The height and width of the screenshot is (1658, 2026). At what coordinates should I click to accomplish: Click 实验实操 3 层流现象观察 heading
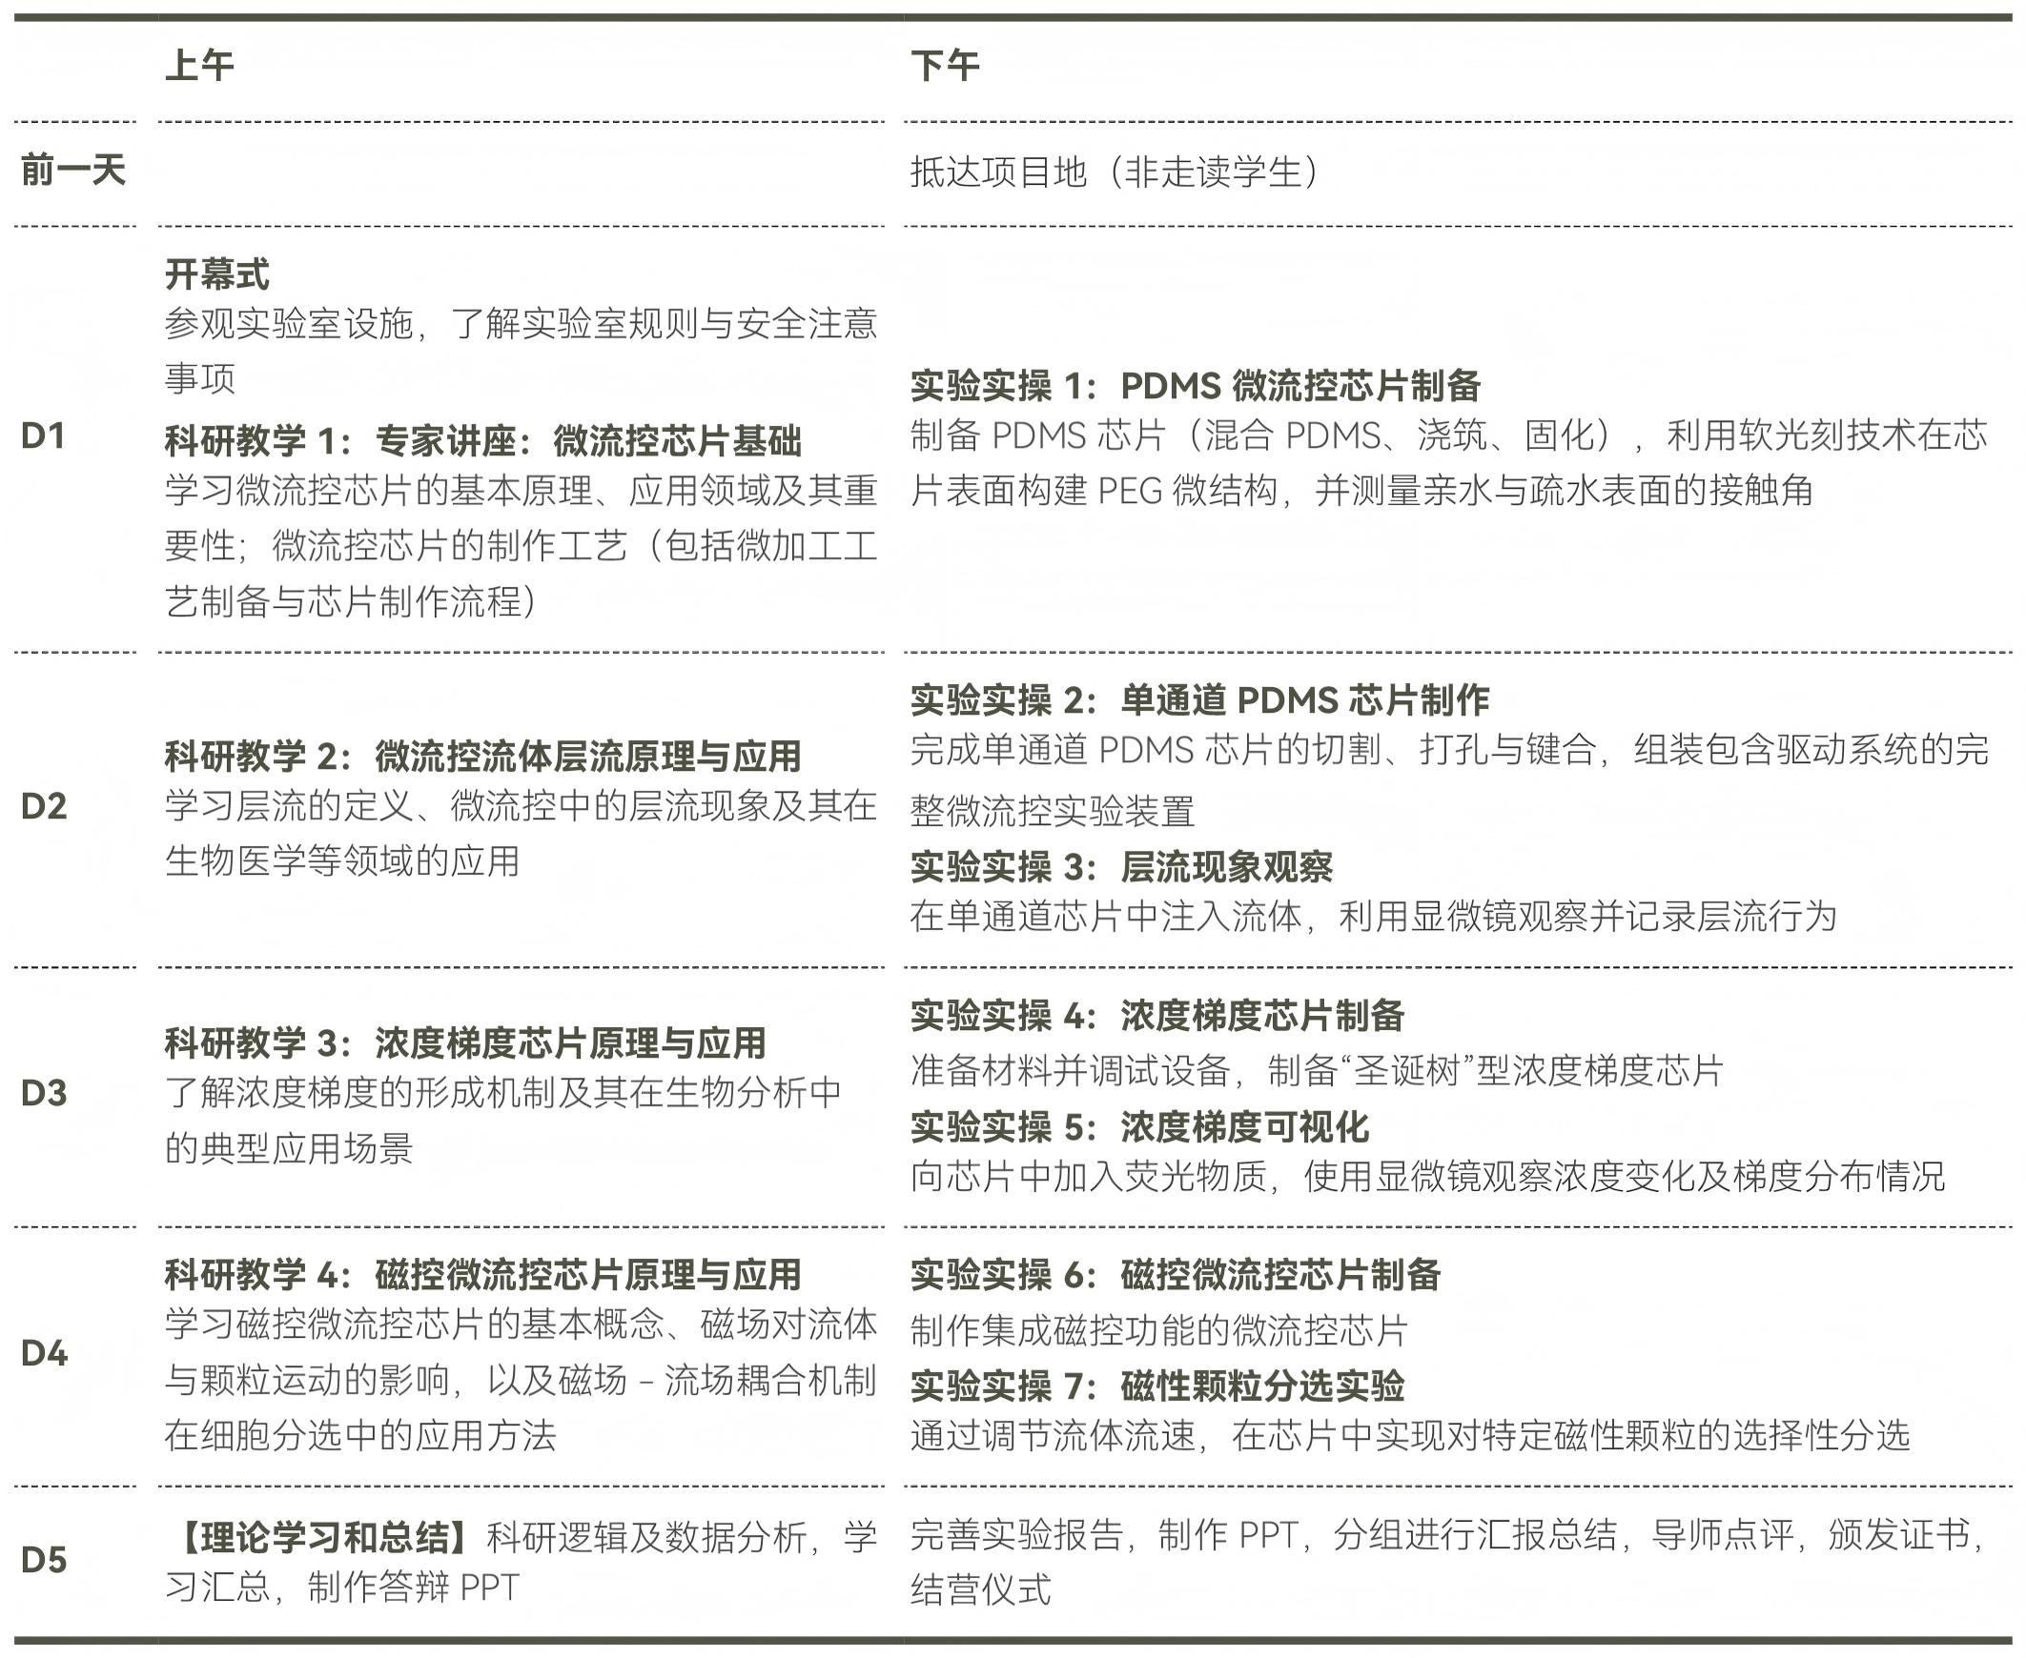tap(1120, 867)
